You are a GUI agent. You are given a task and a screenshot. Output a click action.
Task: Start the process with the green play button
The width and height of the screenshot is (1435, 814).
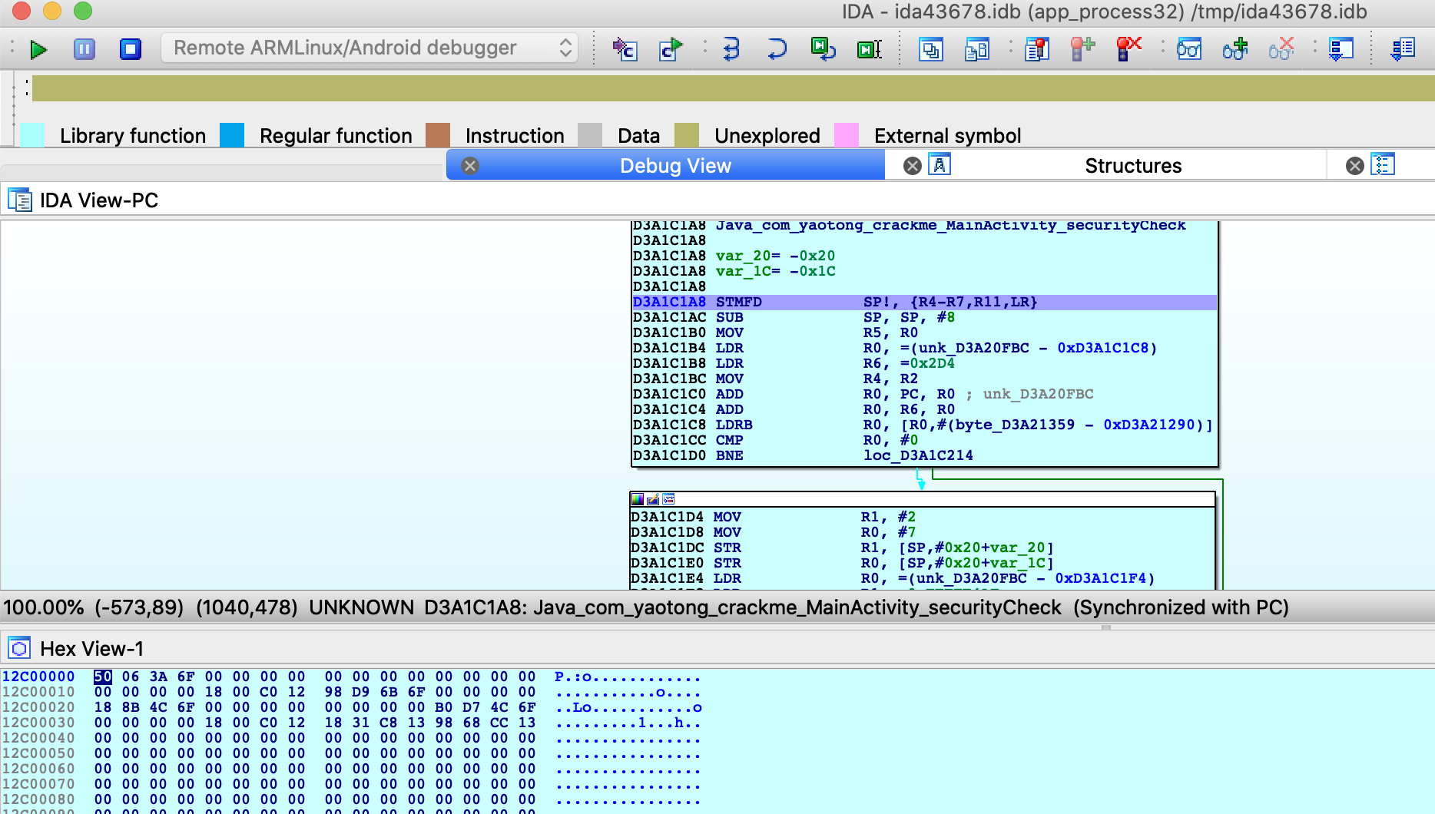click(38, 49)
